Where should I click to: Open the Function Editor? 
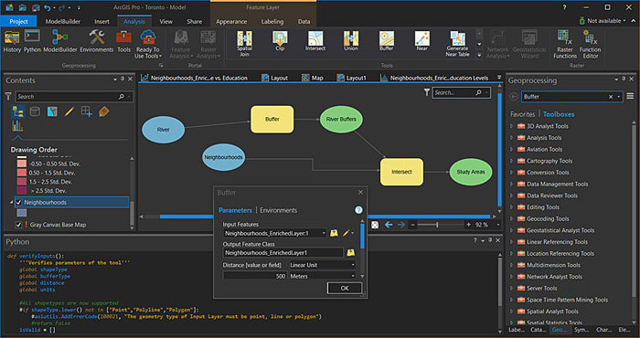591,44
